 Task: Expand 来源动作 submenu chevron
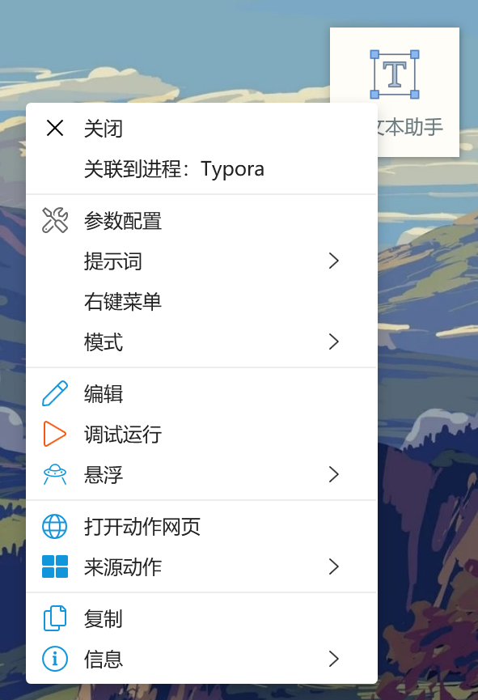pos(334,566)
